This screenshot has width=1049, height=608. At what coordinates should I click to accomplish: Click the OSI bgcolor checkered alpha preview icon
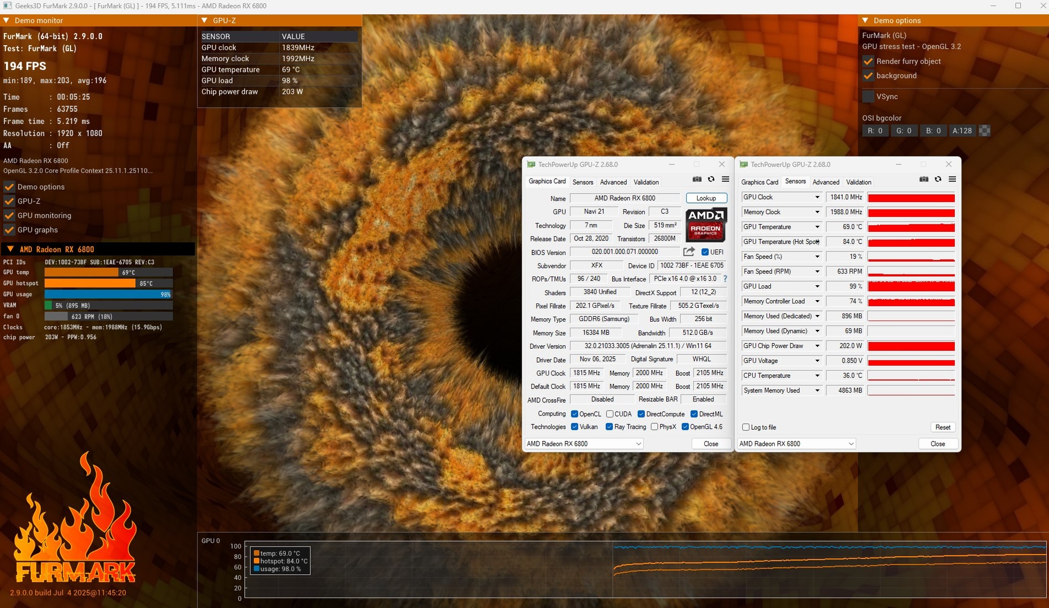[984, 131]
